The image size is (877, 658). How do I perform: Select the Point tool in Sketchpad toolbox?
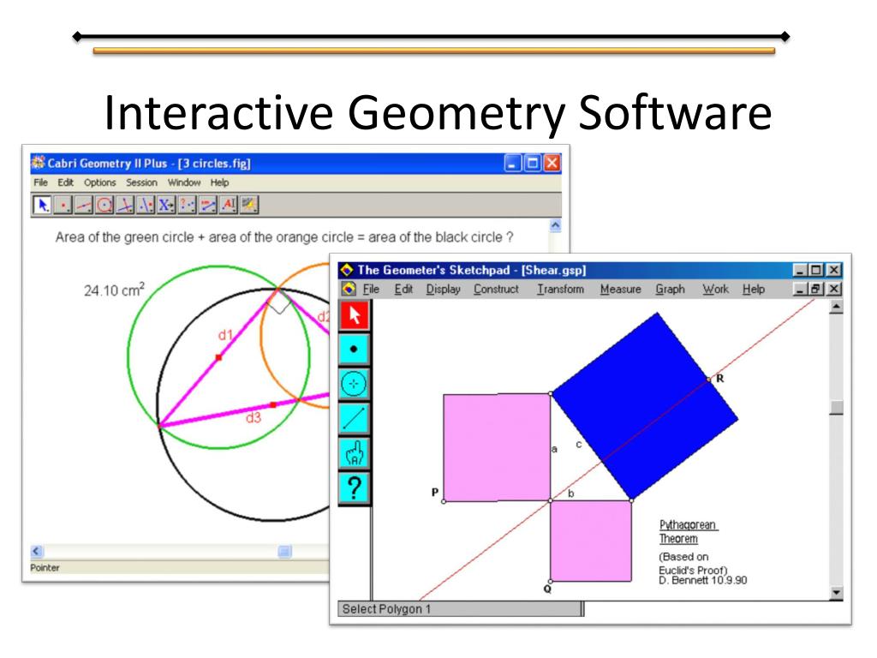[354, 350]
